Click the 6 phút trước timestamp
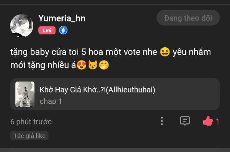 pos(31,122)
